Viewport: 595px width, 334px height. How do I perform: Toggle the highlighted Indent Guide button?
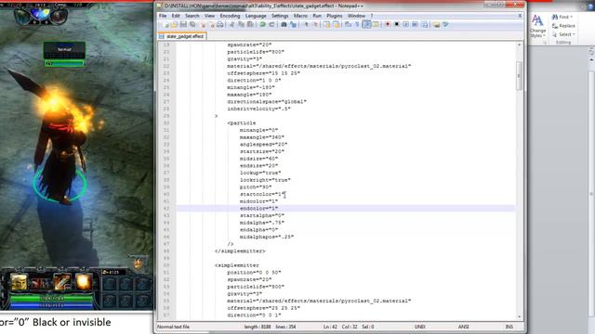coord(366,25)
